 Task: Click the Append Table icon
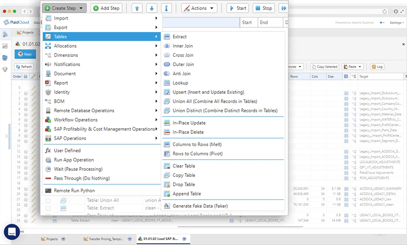tap(167, 194)
